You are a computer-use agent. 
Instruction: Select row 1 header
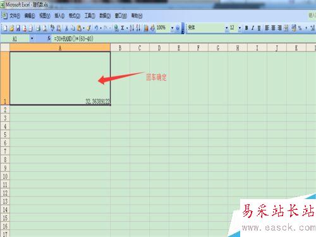(x=5, y=78)
